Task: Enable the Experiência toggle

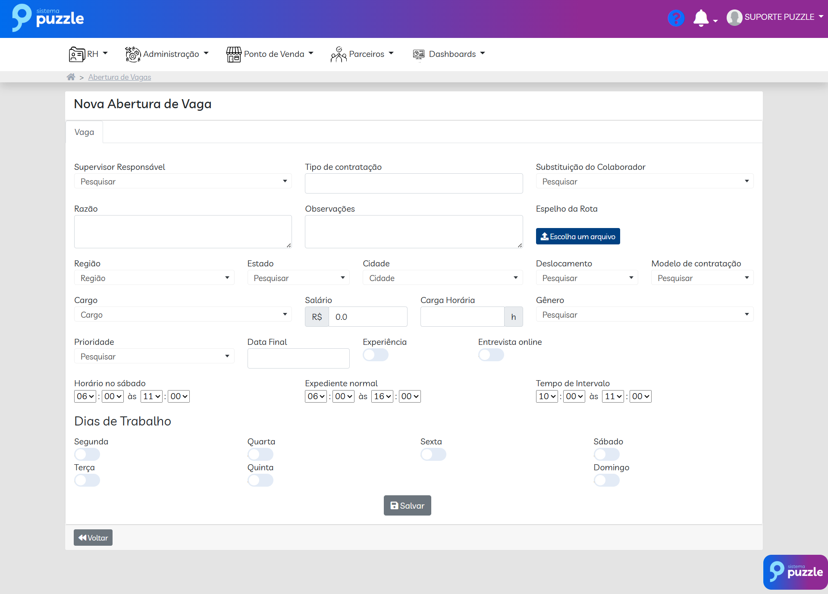Action: [x=375, y=355]
